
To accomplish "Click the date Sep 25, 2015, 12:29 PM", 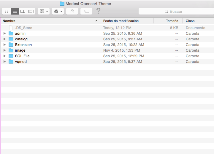I will pos(124,56).
